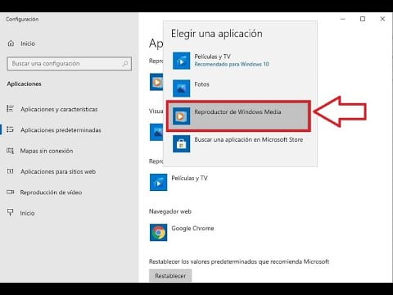This screenshot has width=393, height=295.
Task: Click the Reproducción de vídeo icon
Action: tap(10, 193)
